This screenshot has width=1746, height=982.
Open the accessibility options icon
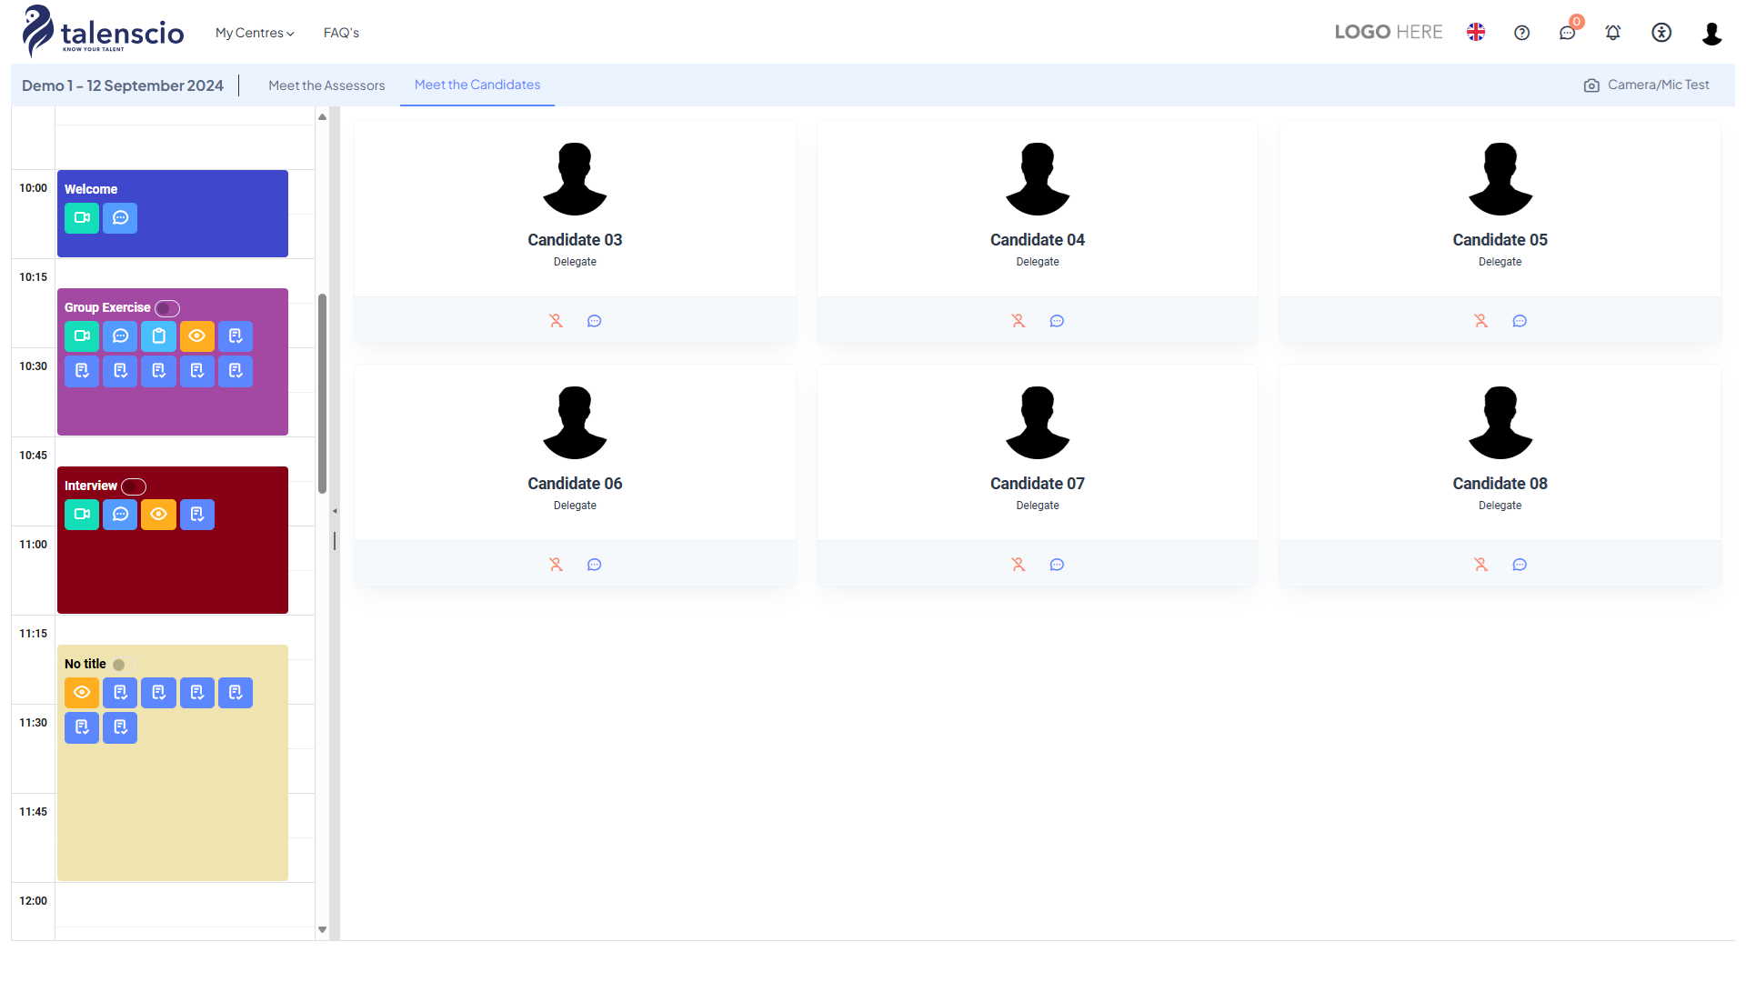(1661, 33)
